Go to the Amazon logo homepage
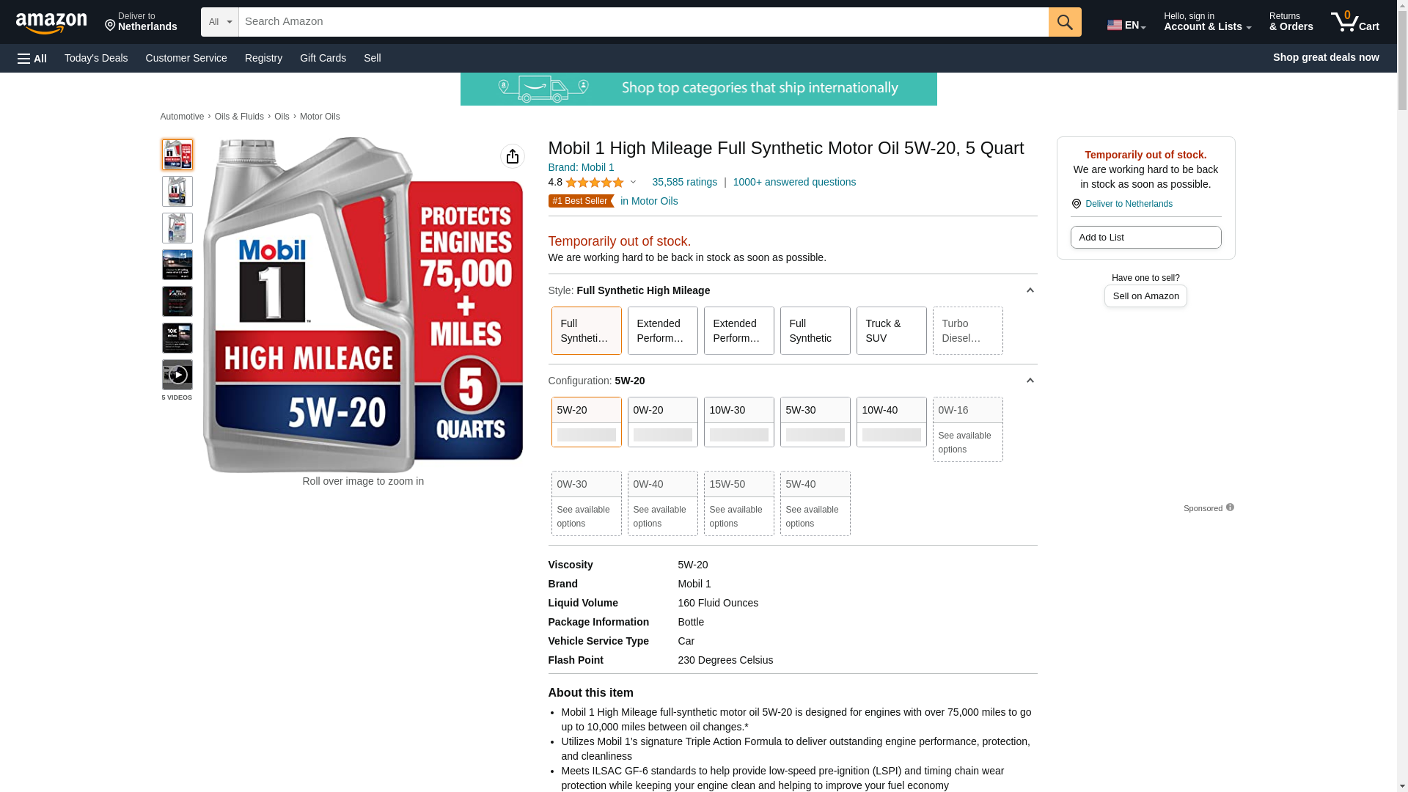This screenshot has width=1408, height=792. click(51, 23)
